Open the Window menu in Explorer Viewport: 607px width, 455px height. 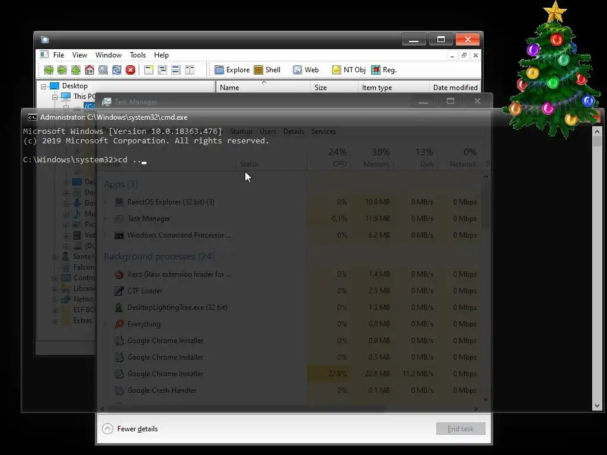pos(108,55)
